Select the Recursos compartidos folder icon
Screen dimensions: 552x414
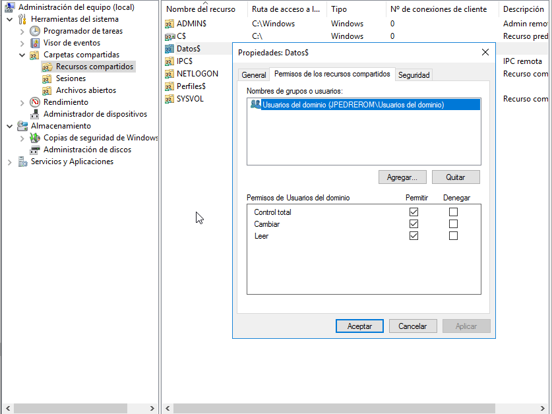47,67
